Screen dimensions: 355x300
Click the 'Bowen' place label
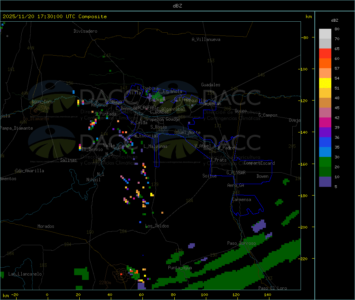[263, 176]
